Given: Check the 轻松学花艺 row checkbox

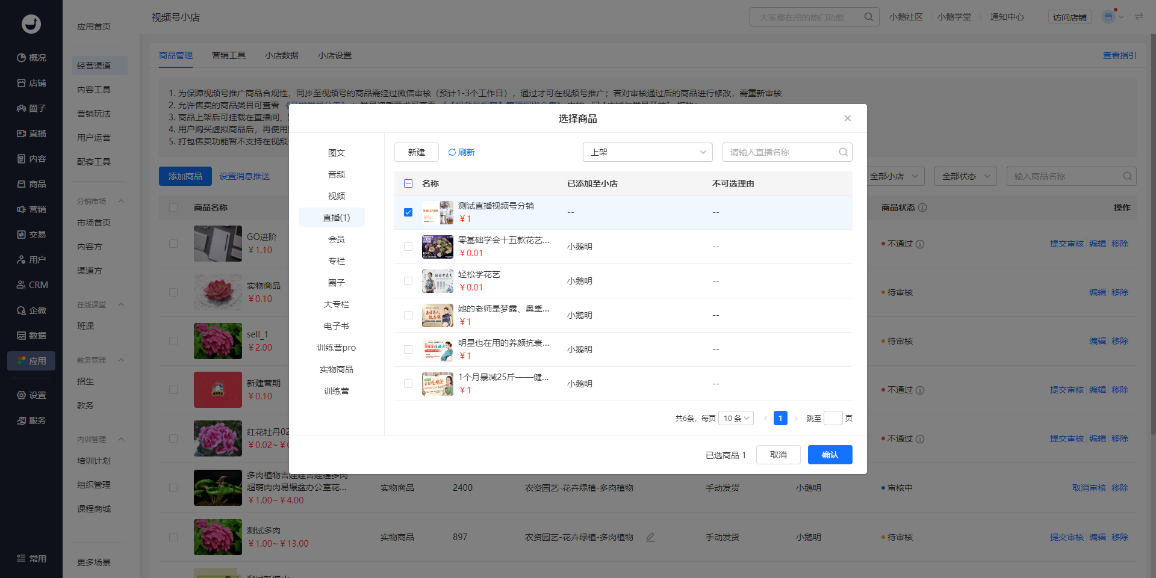Looking at the screenshot, I should pyautogui.click(x=408, y=281).
